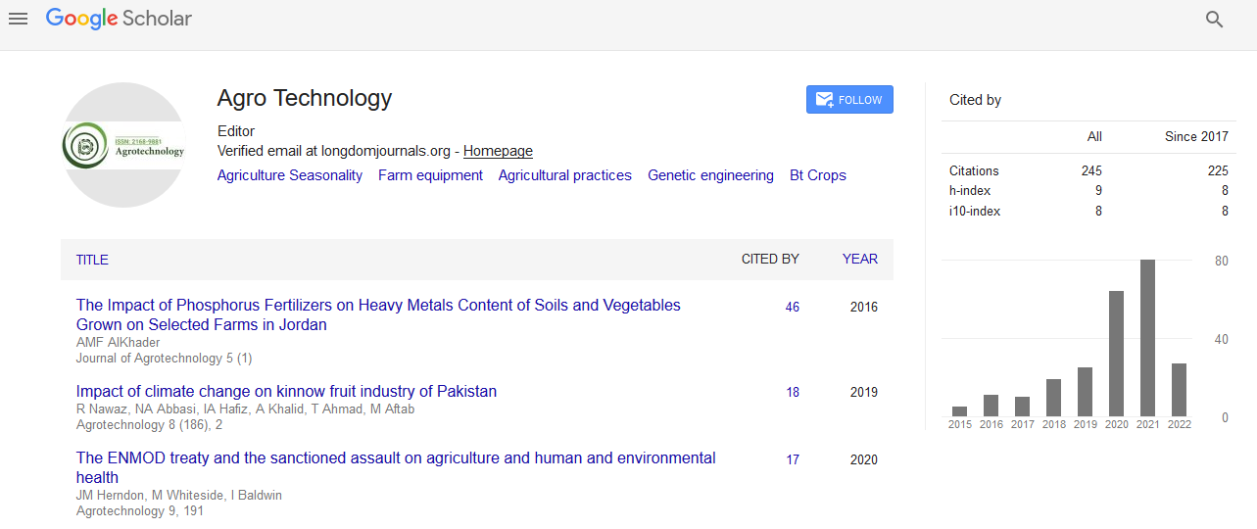Open the Phosphorus Fertilizers article
Screen dimensions: 1257x529
click(378, 314)
